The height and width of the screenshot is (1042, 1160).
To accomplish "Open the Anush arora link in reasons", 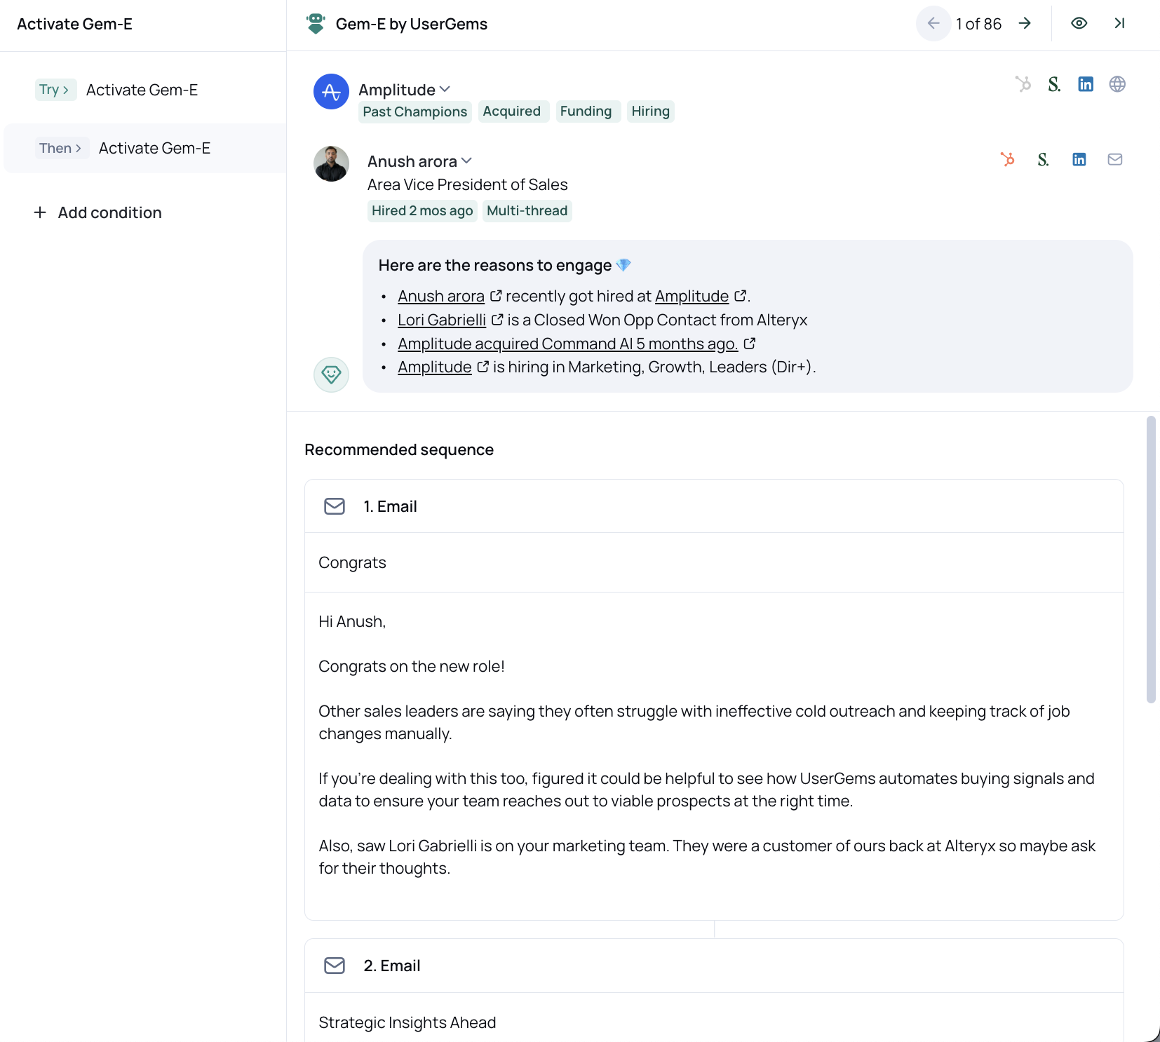I will [x=441, y=296].
